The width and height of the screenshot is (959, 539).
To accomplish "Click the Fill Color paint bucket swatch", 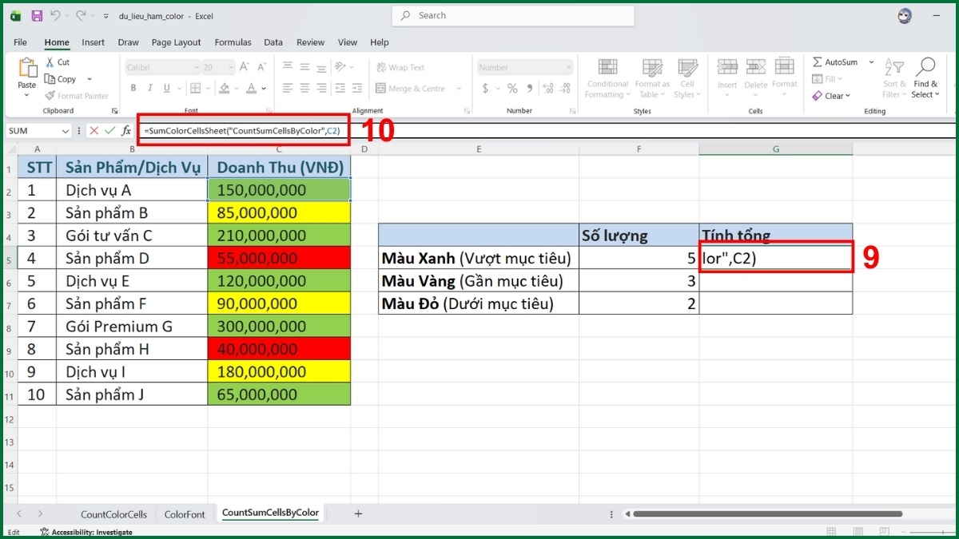I will 225,89.
